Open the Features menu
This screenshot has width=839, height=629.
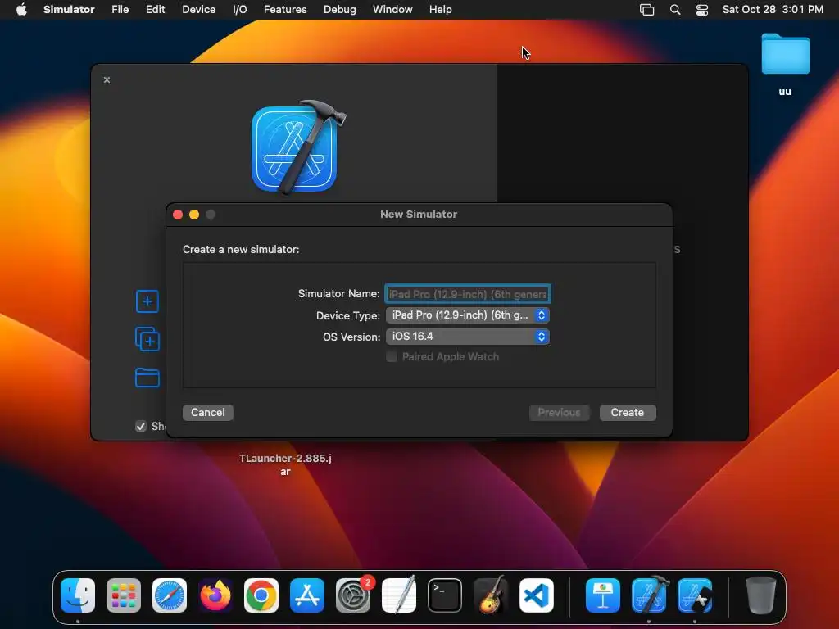[285, 10]
